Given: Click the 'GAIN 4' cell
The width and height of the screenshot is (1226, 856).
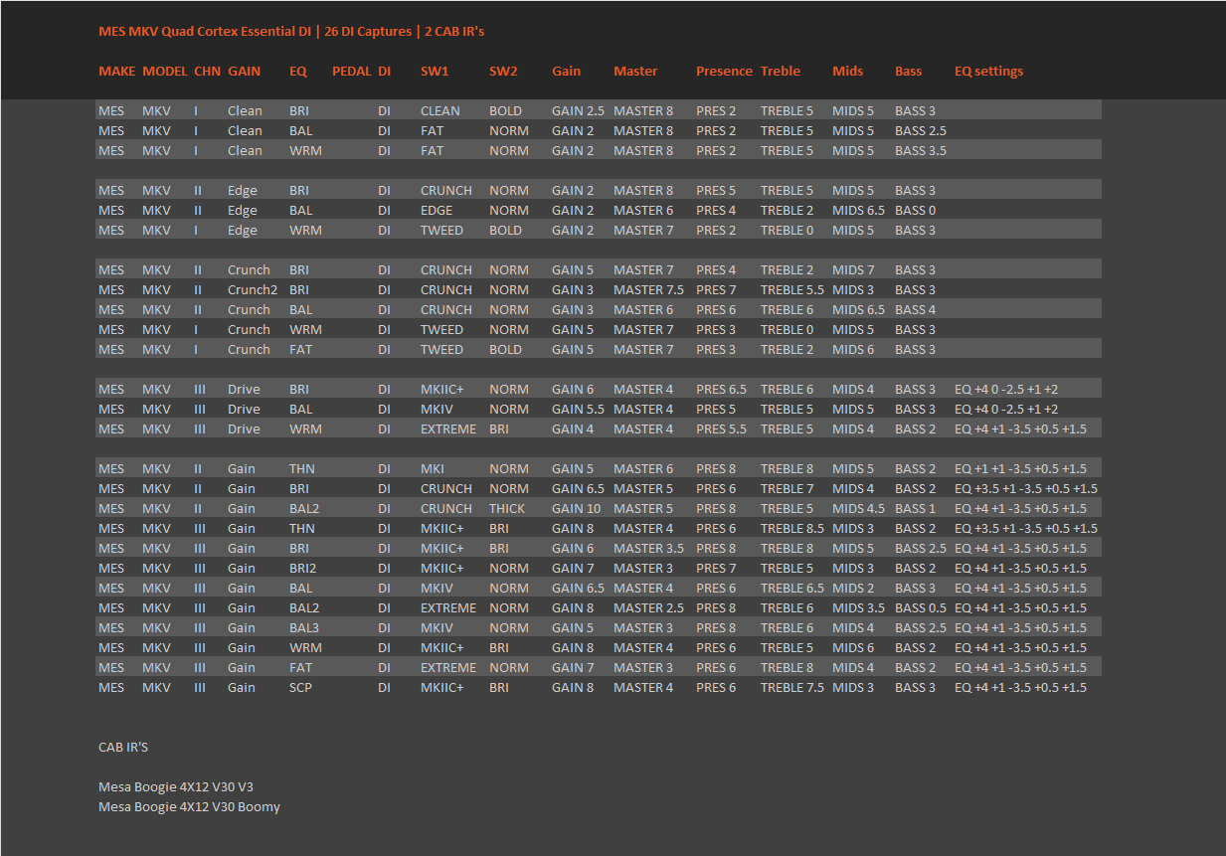Looking at the screenshot, I should (x=573, y=429).
